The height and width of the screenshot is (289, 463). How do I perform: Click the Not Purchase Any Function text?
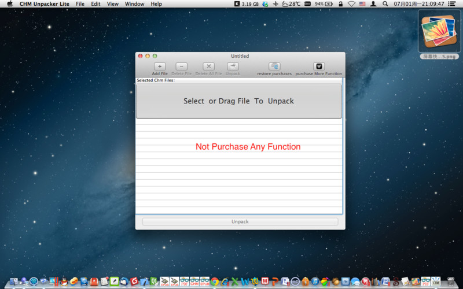point(248,147)
